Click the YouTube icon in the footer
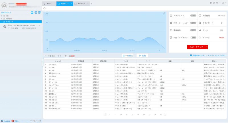This screenshot has width=228, height=123. pos(13,121)
